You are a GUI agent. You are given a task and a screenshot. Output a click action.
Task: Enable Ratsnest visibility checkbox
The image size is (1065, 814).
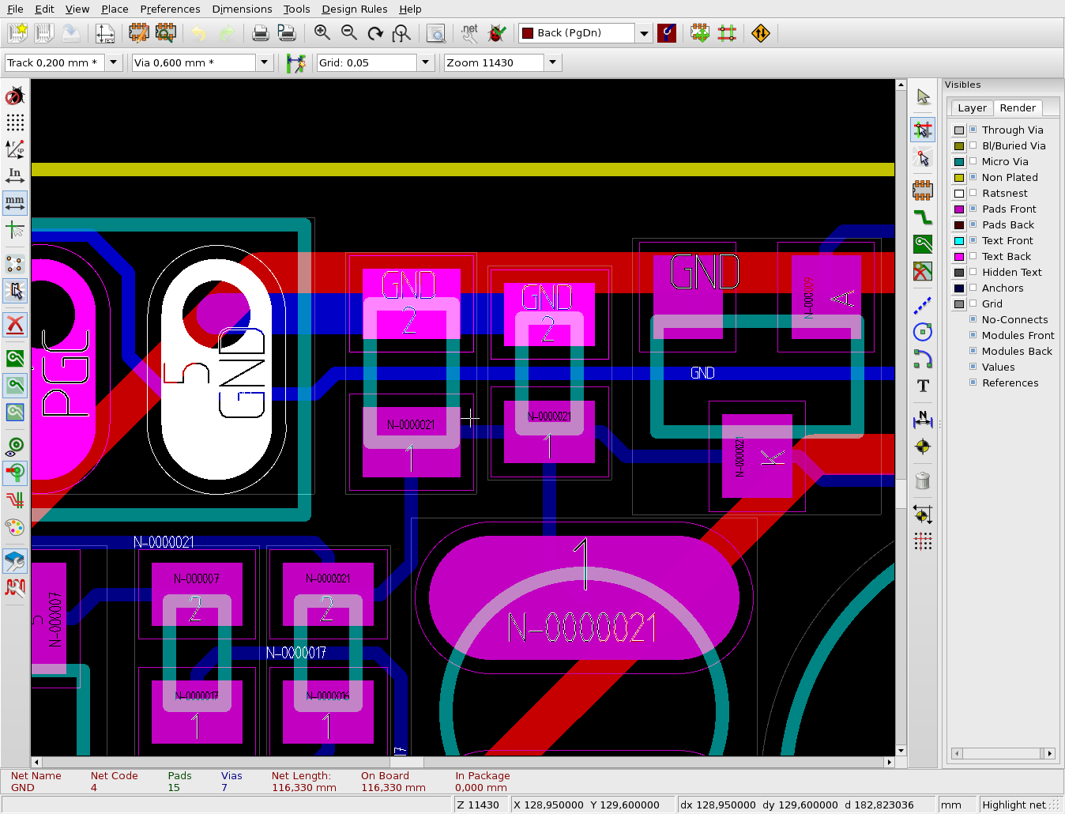[973, 193]
